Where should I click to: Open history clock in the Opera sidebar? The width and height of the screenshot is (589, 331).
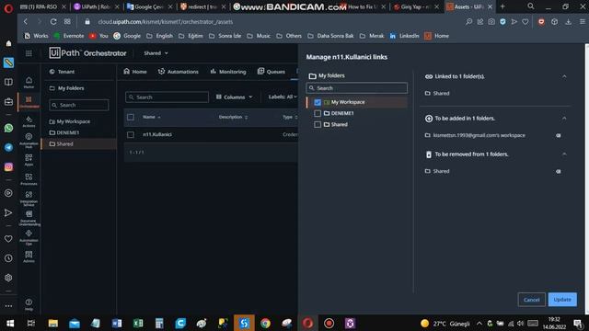pos(8,258)
